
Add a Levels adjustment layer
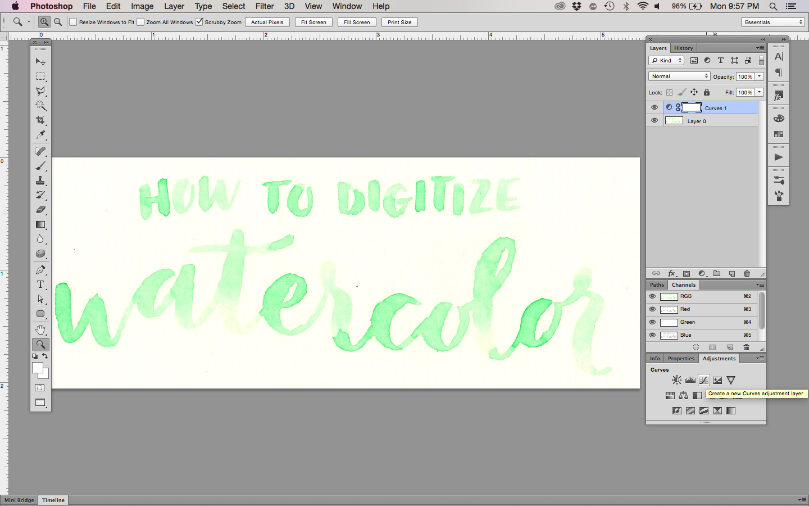tap(690, 380)
